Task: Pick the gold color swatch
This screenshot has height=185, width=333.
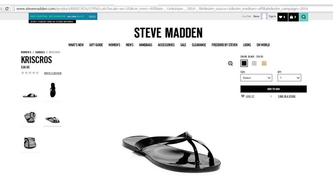Action: tap(264, 63)
